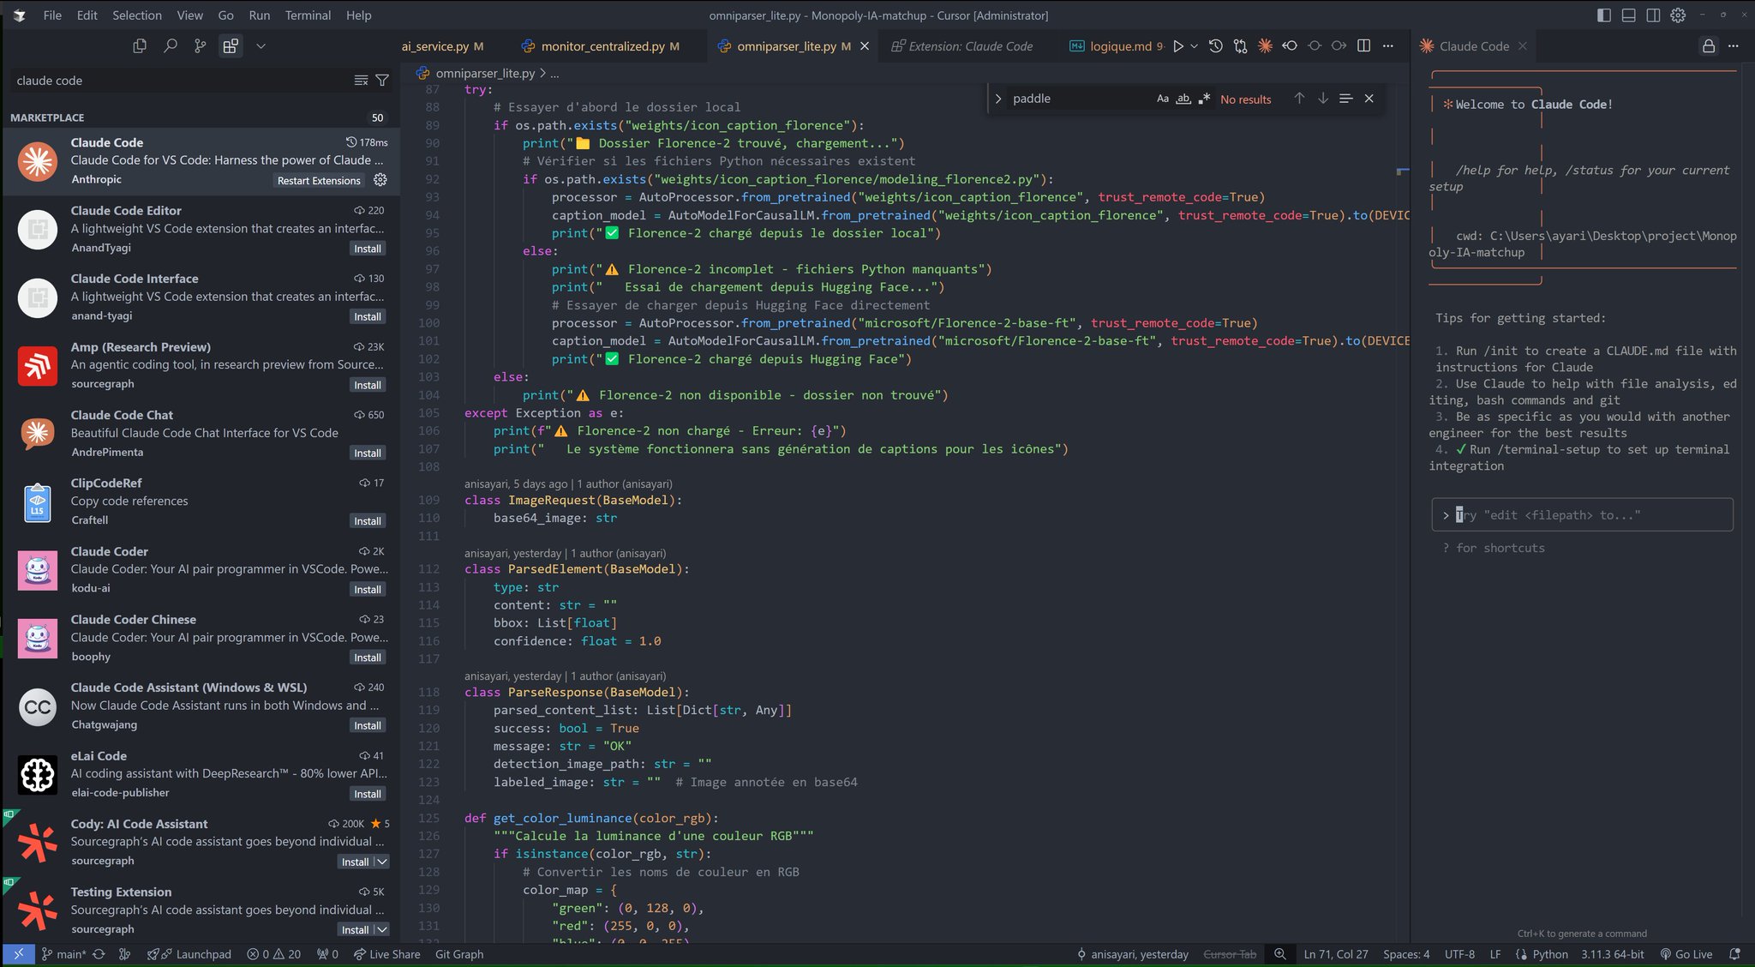Click the Claude Code prompt input
The image size is (1755, 967).
click(1582, 514)
